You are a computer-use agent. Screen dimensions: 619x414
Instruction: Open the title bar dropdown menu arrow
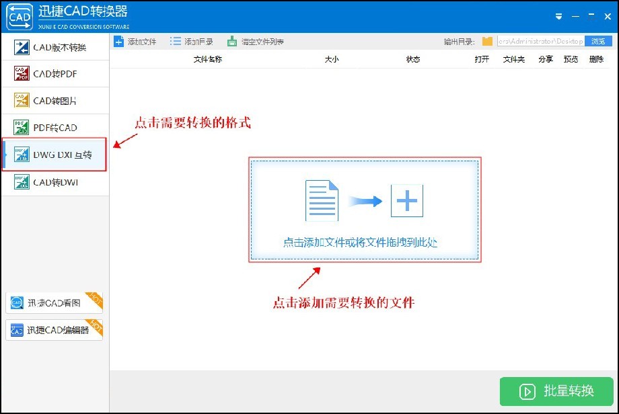tap(558, 17)
